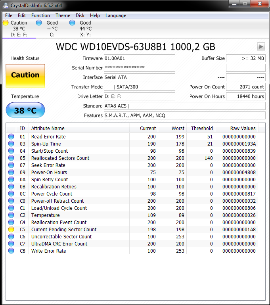Select the Reallocated Sectors Count attribute name
This screenshot has width=270, height=305.
tap(60, 158)
